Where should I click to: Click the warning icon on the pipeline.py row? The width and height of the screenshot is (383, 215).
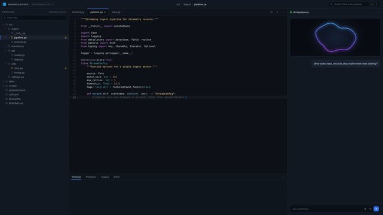pos(66,38)
